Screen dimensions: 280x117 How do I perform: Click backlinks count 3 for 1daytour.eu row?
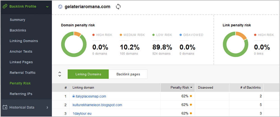point(261,113)
